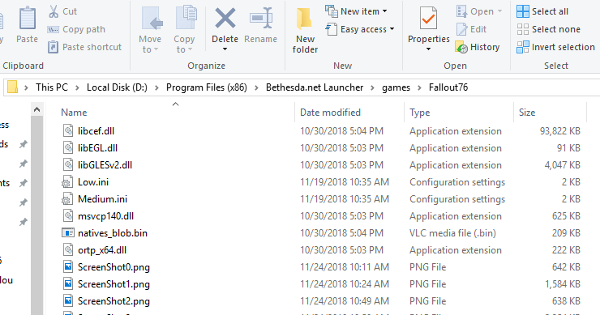Screen dimensions: 600x315
Task: Select the msvcp140.dll file icon
Action: pyautogui.click(x=68, y=216)
